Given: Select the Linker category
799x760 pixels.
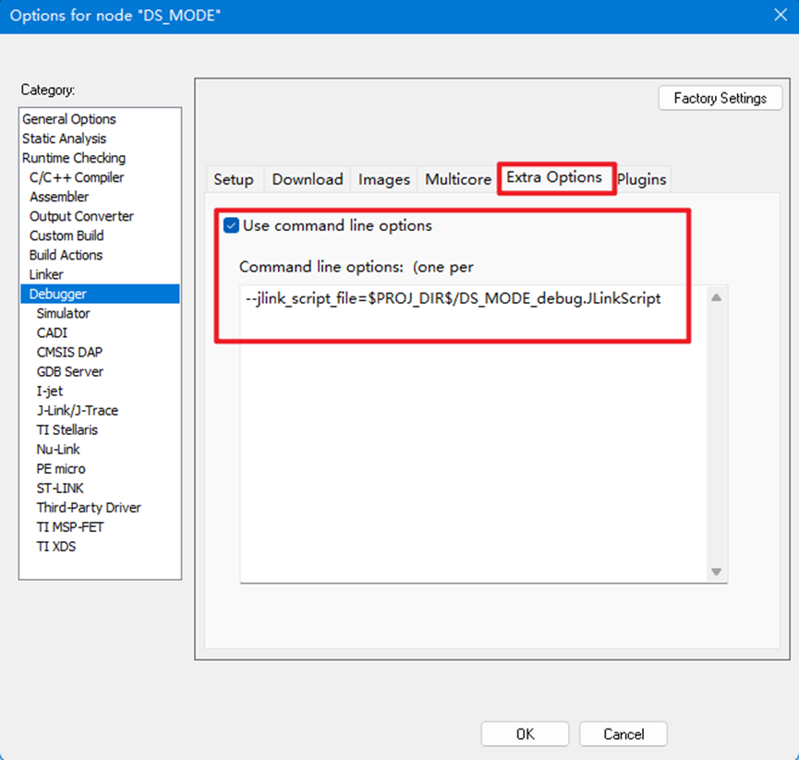Looking at the screenshot, I should pos(46,274).
